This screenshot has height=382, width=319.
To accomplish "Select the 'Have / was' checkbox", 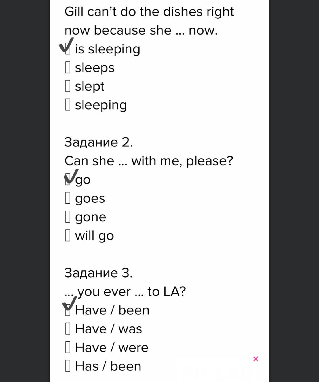I will click(x=68, y=329).
